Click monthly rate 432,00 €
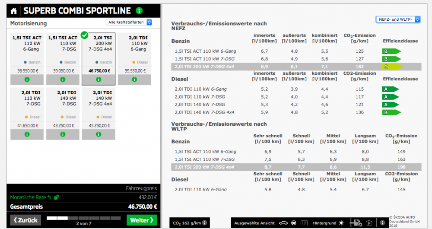 click(x=148, y=197)
